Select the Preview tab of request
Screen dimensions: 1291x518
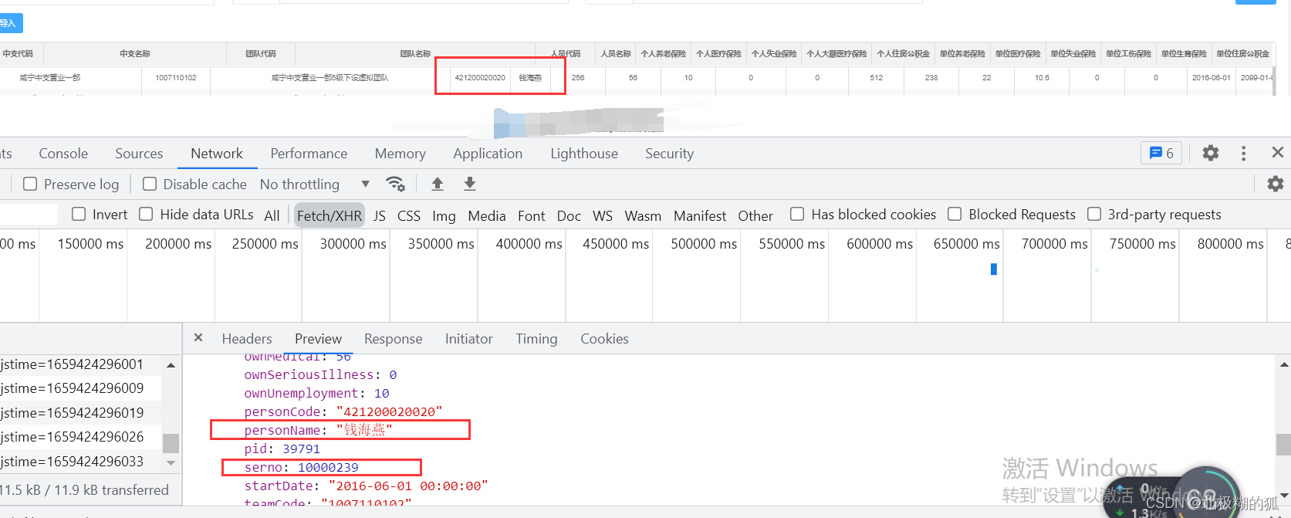(318, 338)
